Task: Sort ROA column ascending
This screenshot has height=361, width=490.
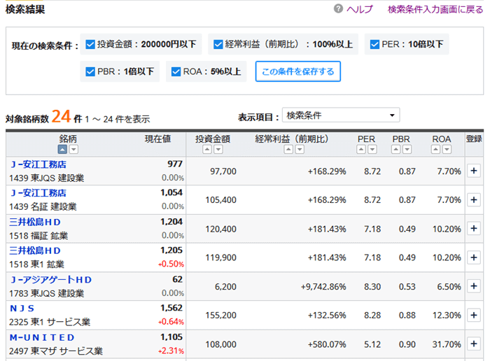Action: click(436, 150)
